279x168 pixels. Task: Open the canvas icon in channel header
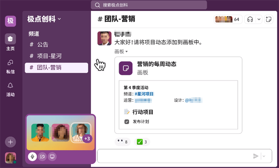[x=268, y=20]
